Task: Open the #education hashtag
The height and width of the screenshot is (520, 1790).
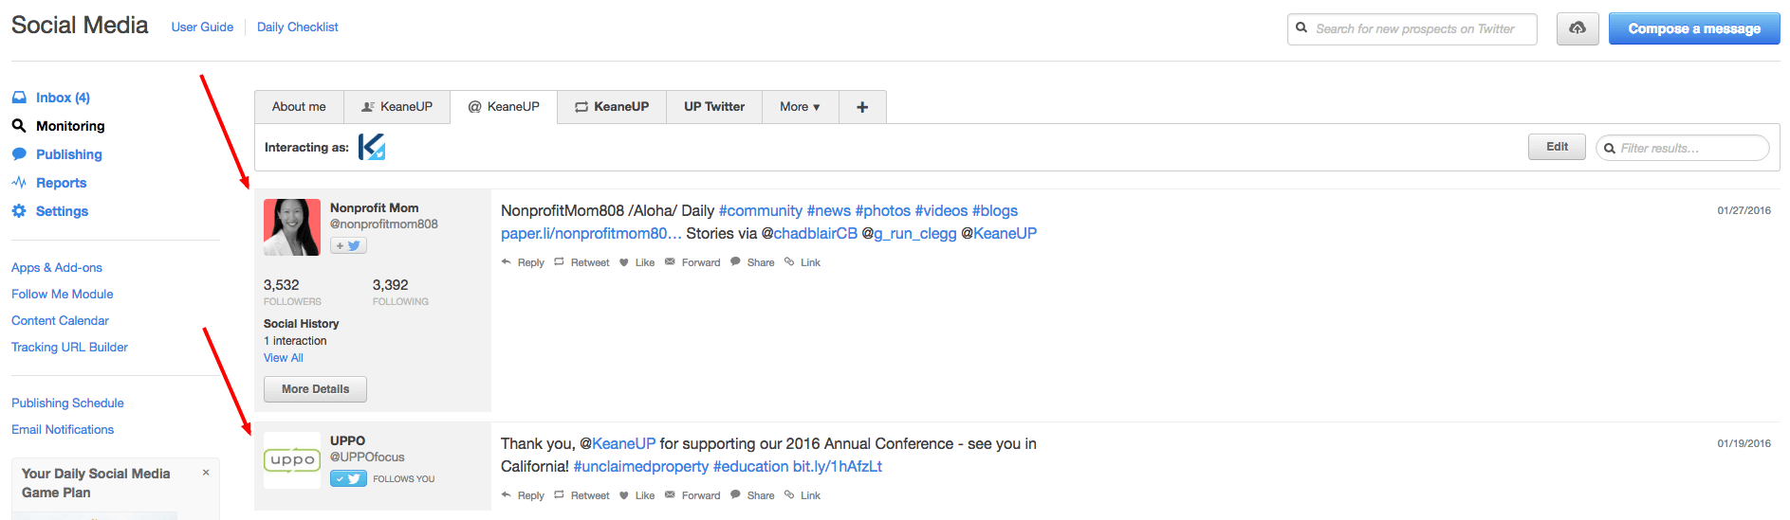Action: pos(750,466)
